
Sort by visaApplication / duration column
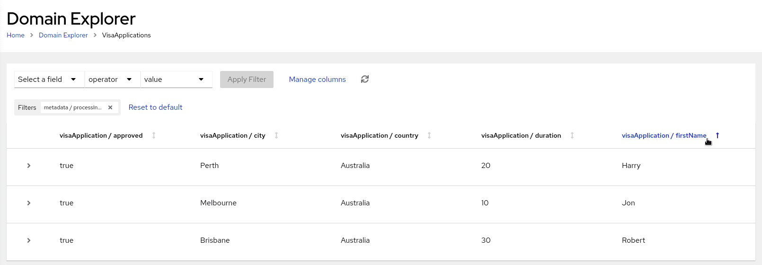pos(572,135)
